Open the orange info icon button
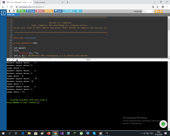The image size is (170, 136). (156, 11)
